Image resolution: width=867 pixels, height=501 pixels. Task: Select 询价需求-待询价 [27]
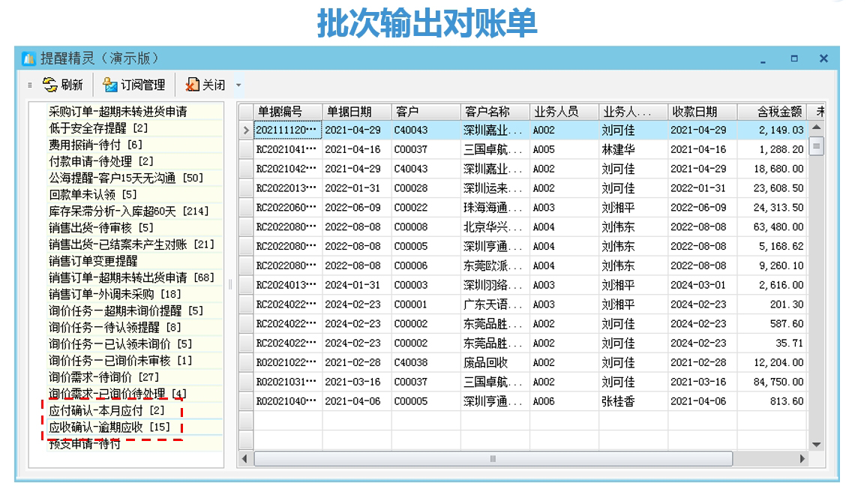tap(103, 377)
